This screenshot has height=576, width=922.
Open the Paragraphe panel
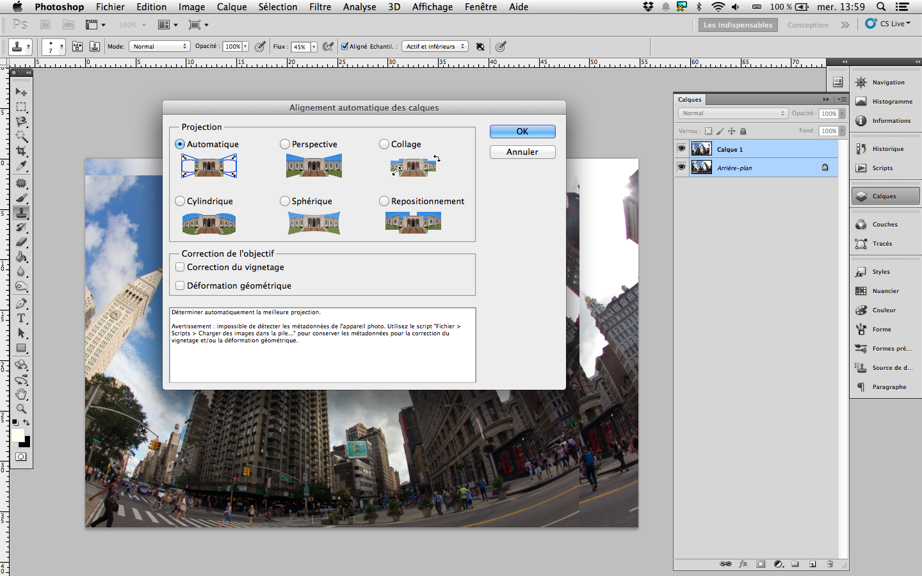(x=884, y=387)
